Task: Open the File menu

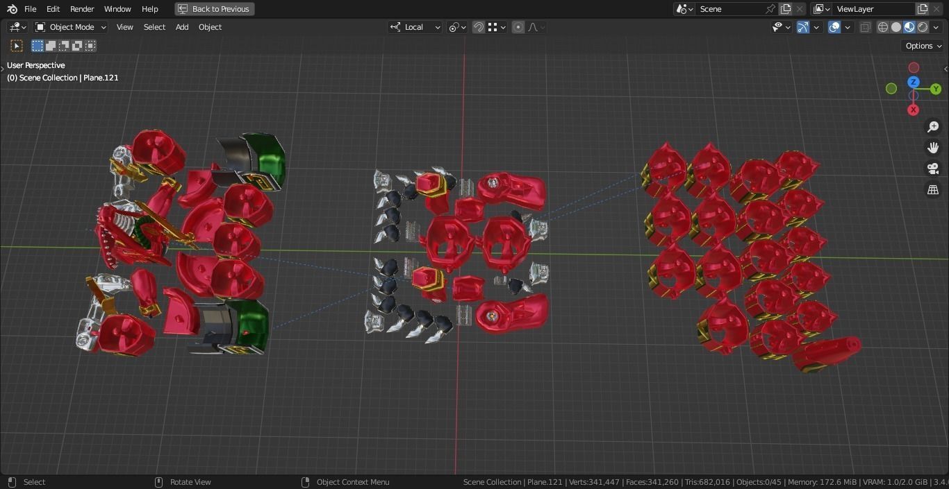Action: (x=31, y=9)
